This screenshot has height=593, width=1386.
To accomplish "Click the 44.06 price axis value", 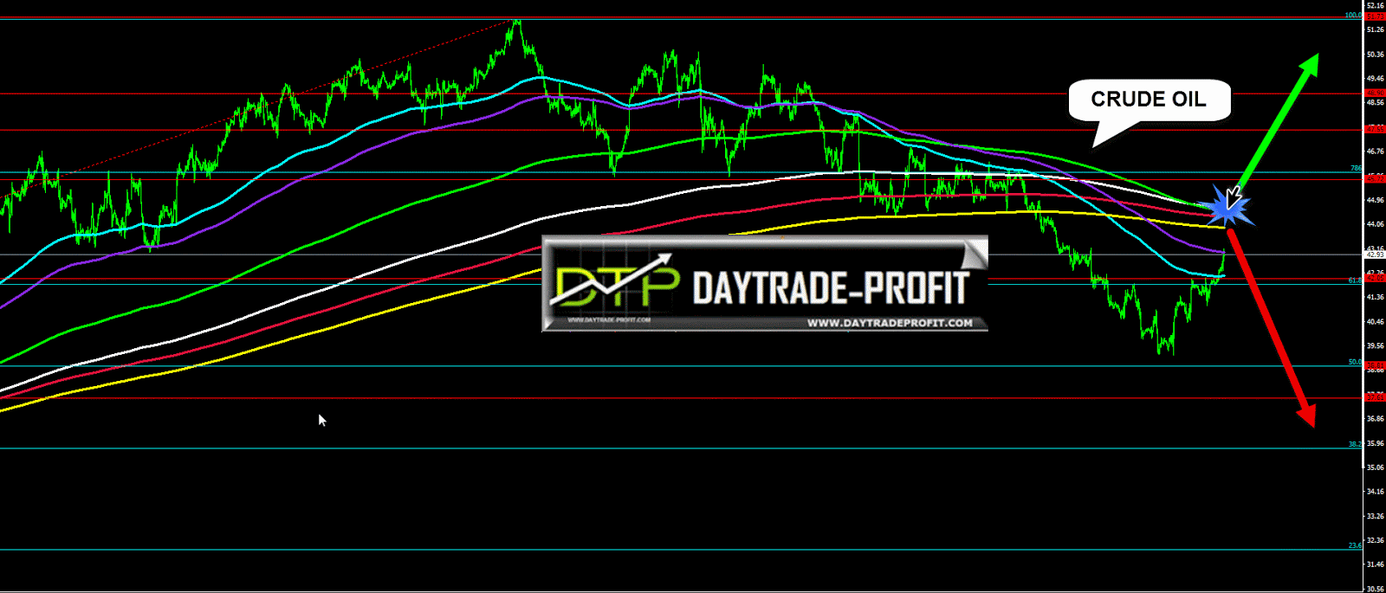I will click(x=1376, y=224).
